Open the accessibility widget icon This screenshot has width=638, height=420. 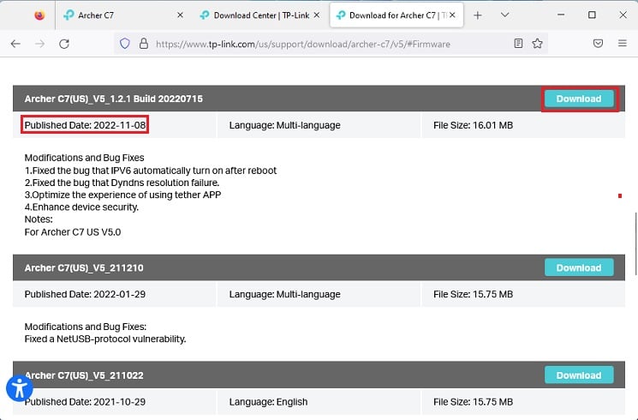[x=20, y=388]
